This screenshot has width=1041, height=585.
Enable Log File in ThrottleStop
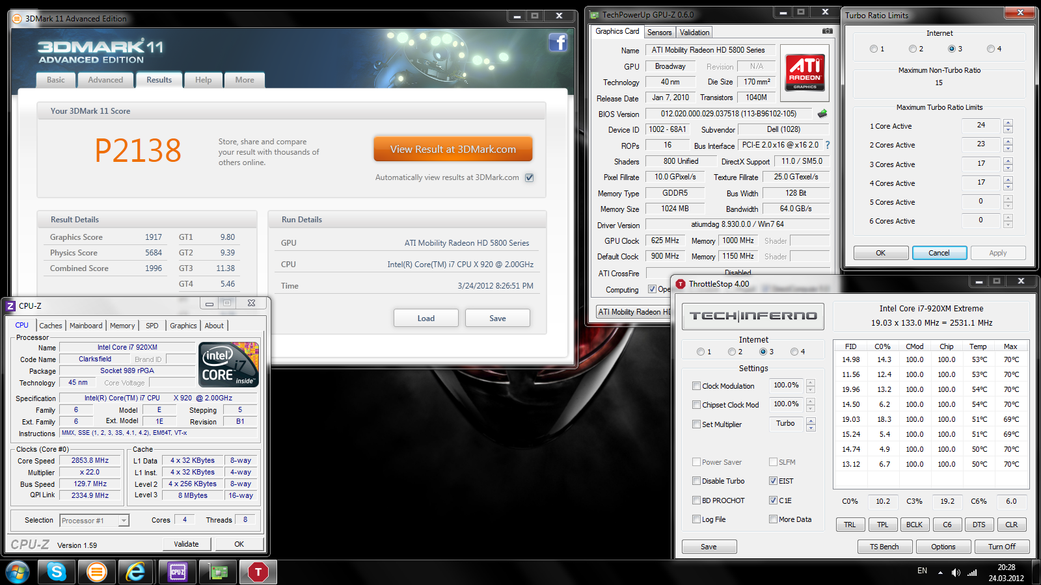(697, 519)
